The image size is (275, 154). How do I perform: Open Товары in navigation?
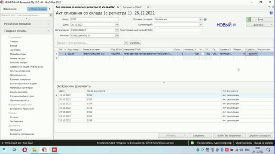coord(14,41)
